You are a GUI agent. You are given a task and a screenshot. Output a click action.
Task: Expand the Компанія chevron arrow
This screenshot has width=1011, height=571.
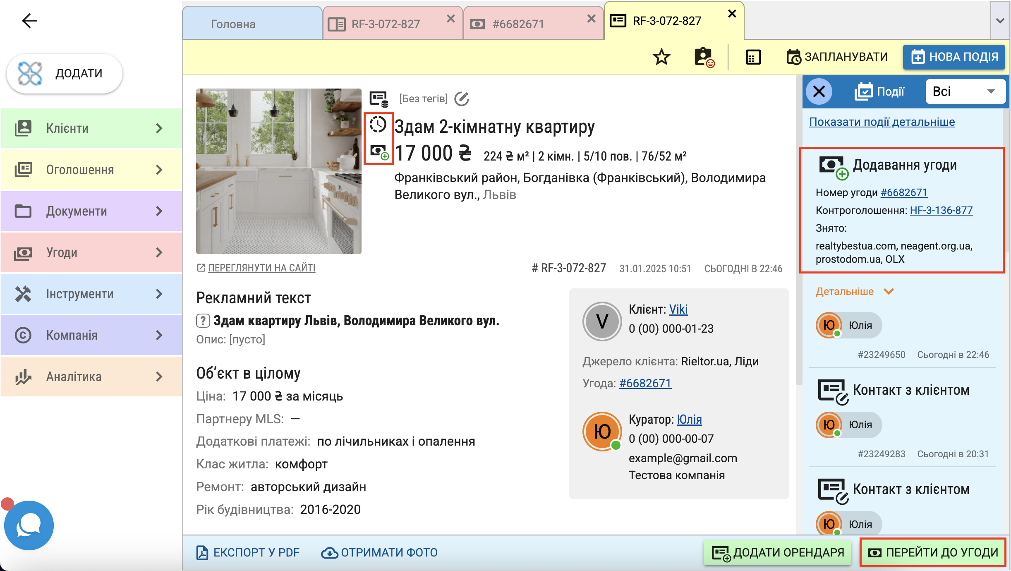tap(159, 335)
